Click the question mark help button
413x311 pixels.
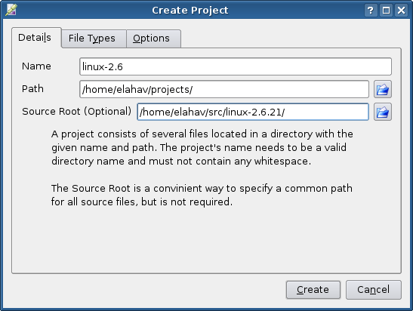click(x=370, y=11)
